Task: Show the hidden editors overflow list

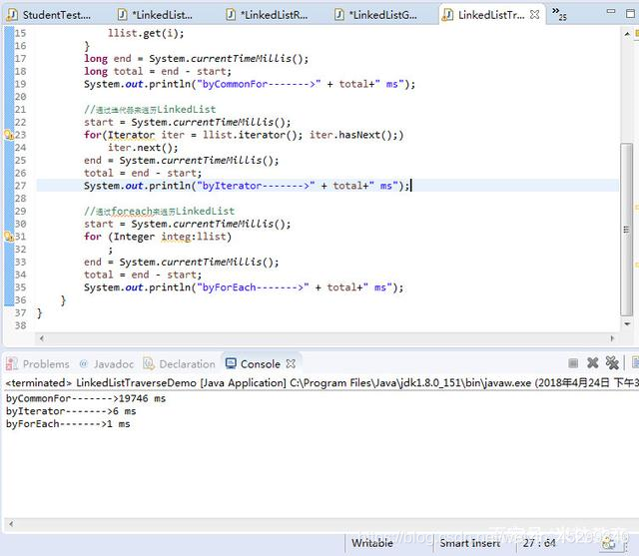Action: (x=559, y=13)
